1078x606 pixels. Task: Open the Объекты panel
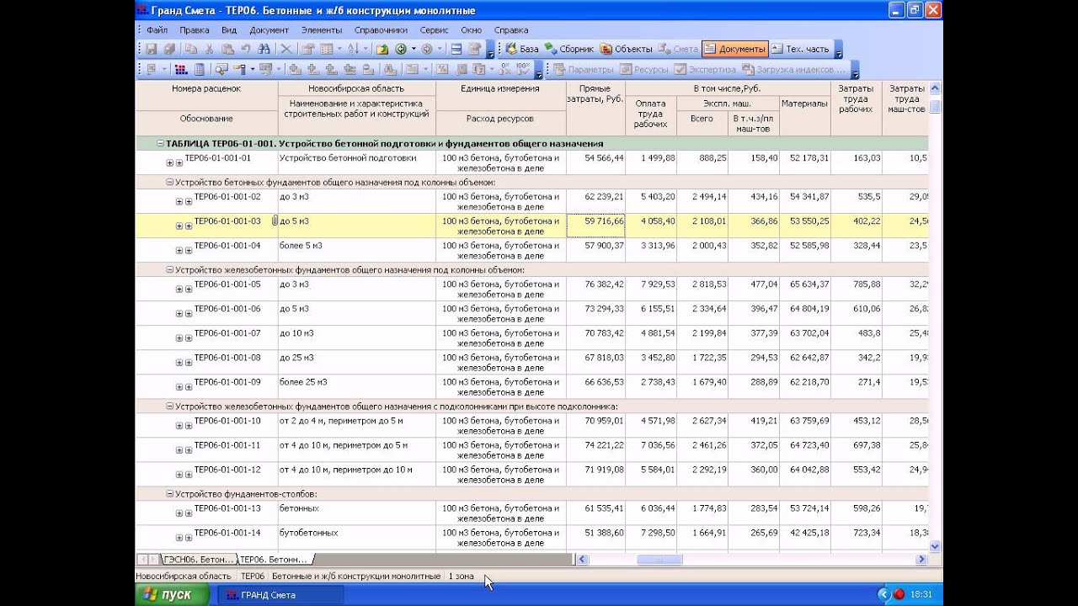tap(627, 49)
